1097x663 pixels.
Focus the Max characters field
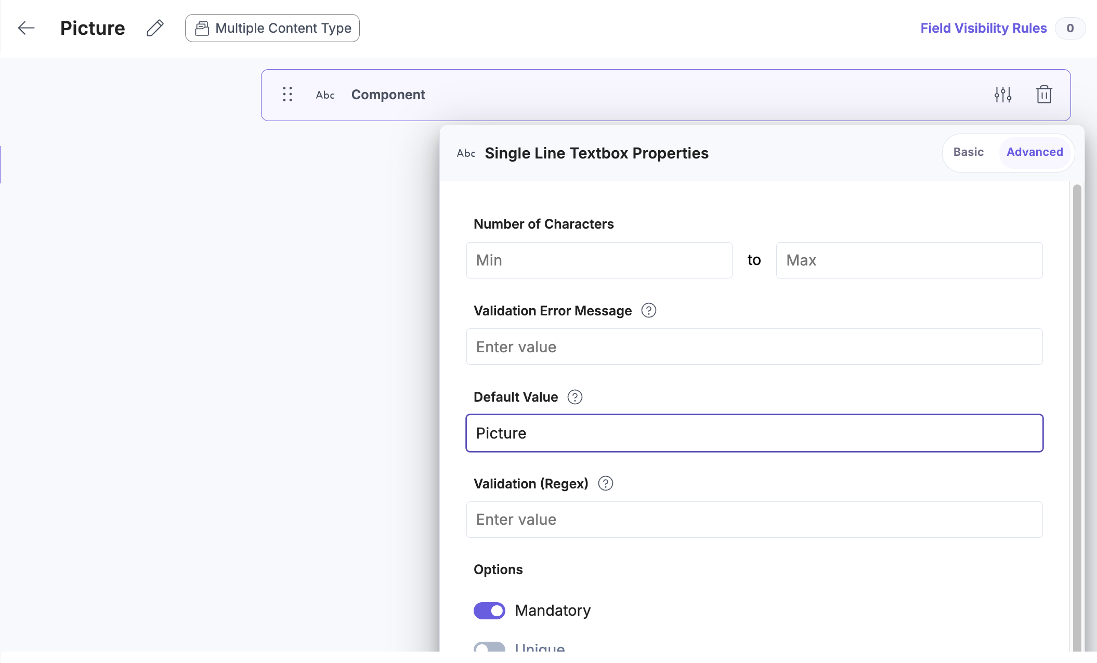909,260
